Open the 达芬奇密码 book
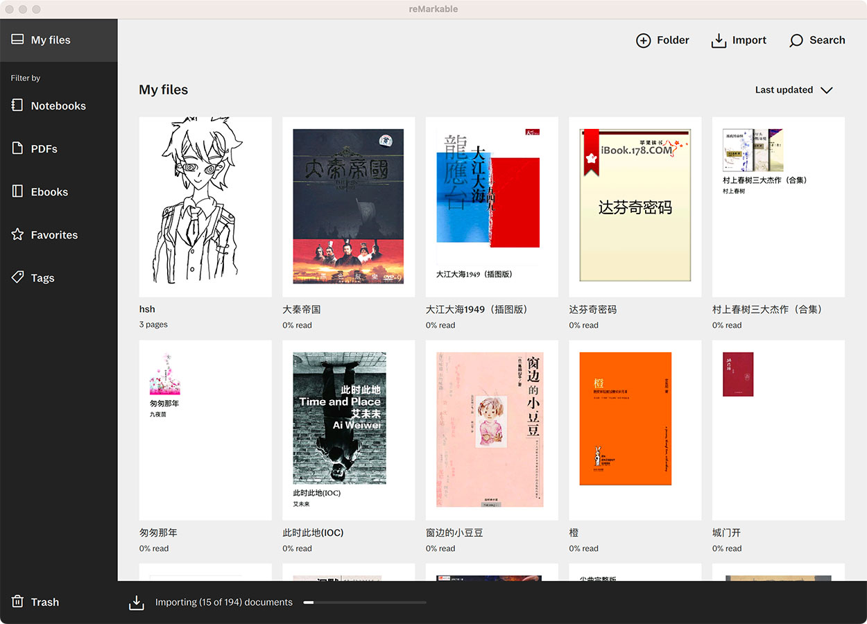The height and width of the screenshot is (624, 867). [635, 206]
